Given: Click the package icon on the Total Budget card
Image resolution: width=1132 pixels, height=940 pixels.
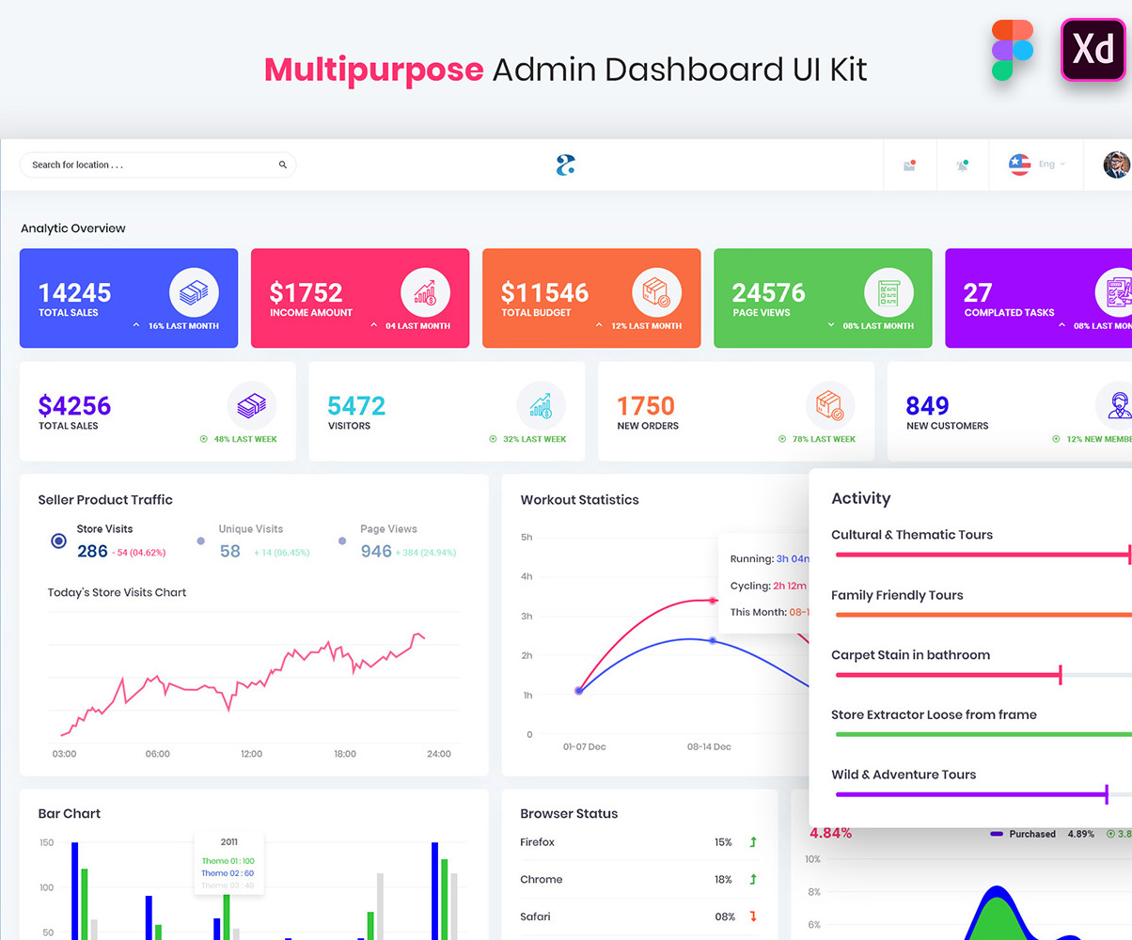Looking at the screenshot, I should point(655,291).
